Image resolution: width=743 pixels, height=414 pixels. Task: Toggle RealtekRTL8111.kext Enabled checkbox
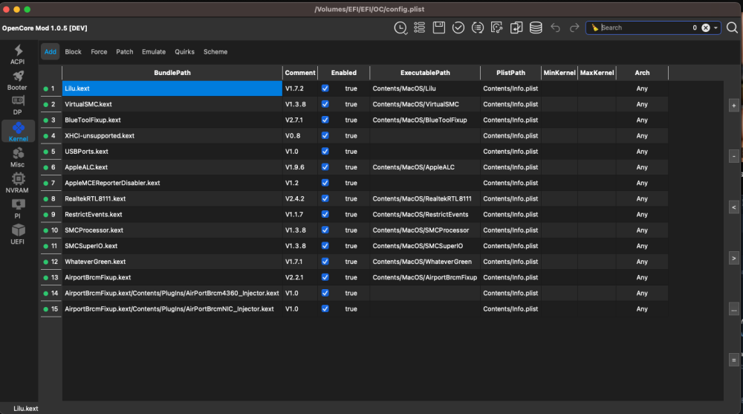[325, 198]
